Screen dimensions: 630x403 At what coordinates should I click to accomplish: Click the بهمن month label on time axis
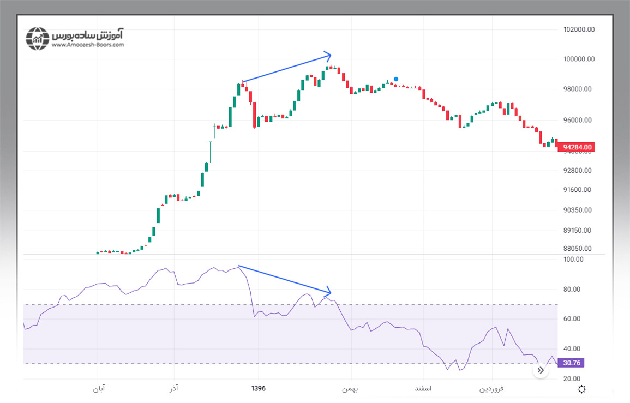click(350, 389)
